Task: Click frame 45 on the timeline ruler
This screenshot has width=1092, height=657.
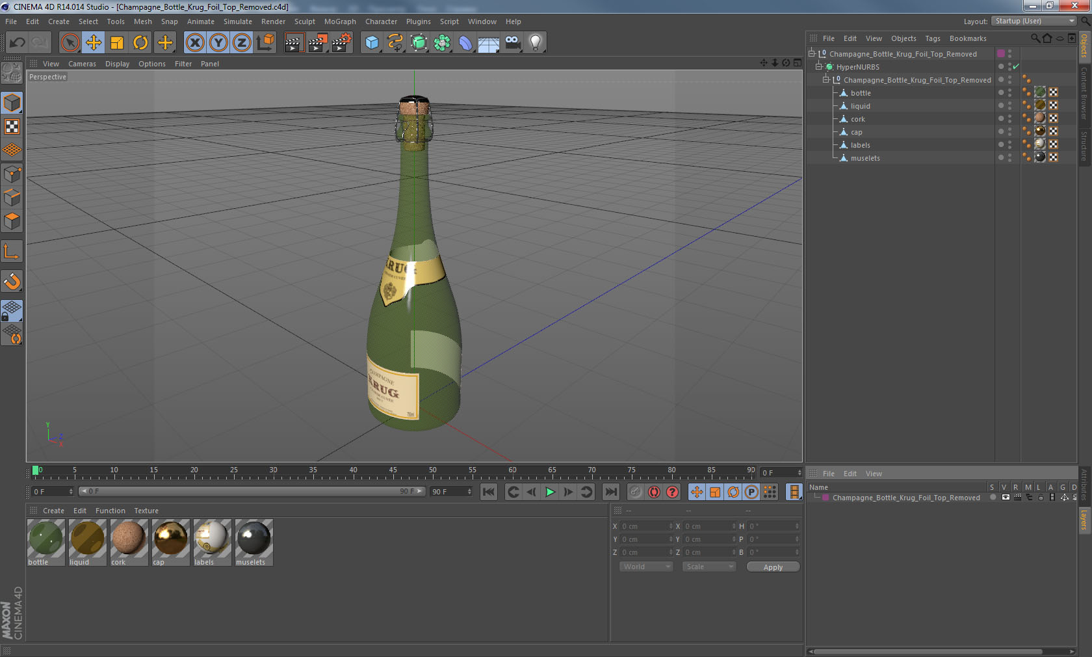Action: coord(393,471)
